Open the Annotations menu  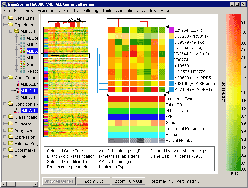[127, 11]
